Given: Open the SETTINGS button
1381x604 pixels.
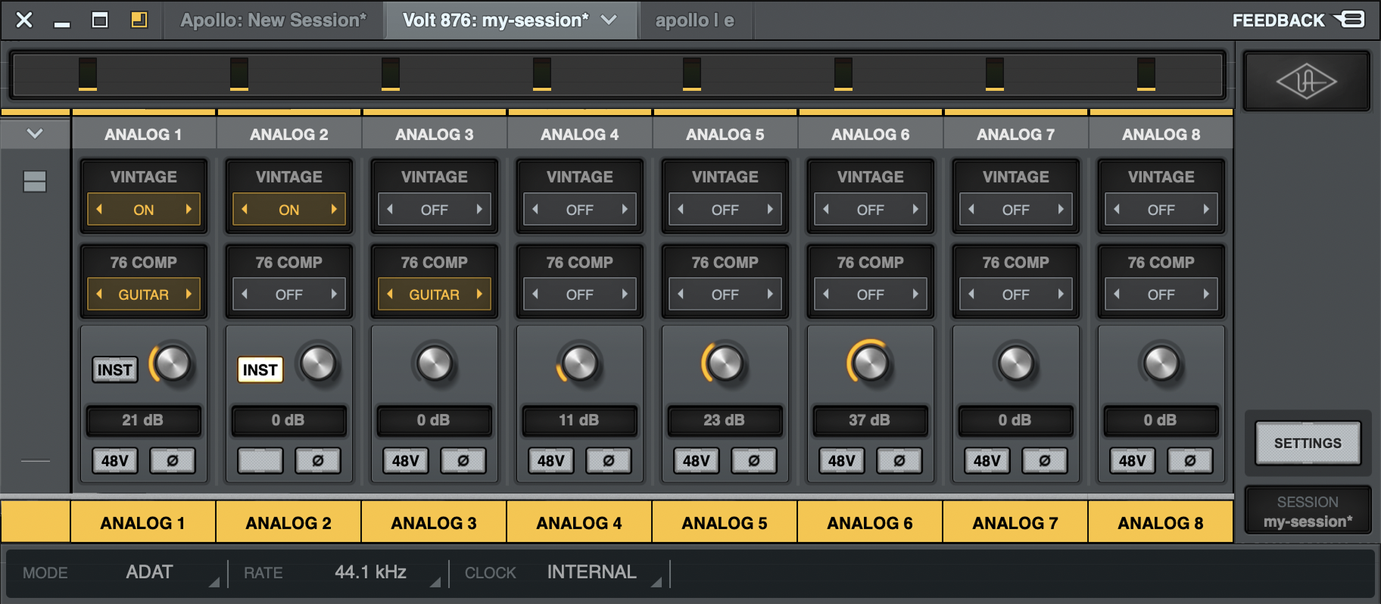Looking at the screenshot, I should (1308, 443).
